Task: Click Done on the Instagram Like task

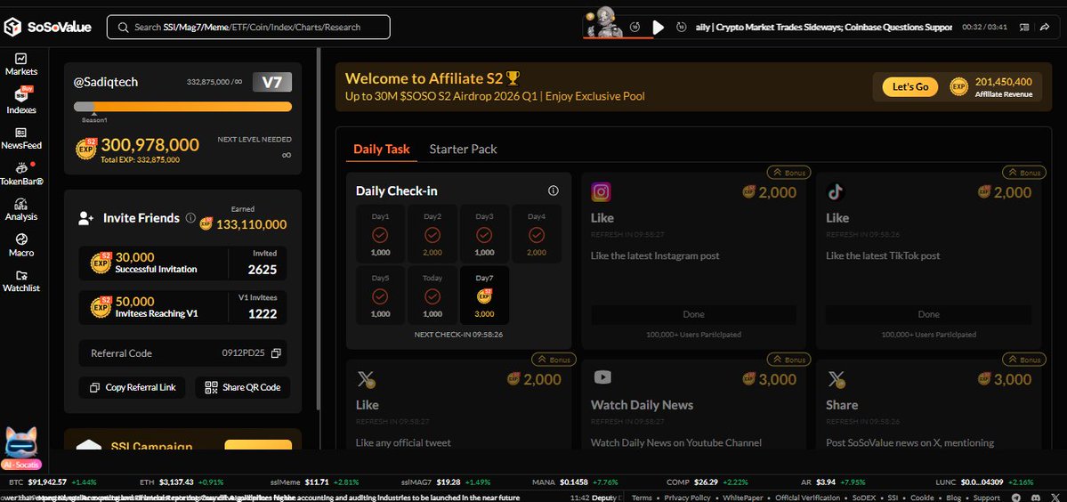Action: [x=693, y=314]
